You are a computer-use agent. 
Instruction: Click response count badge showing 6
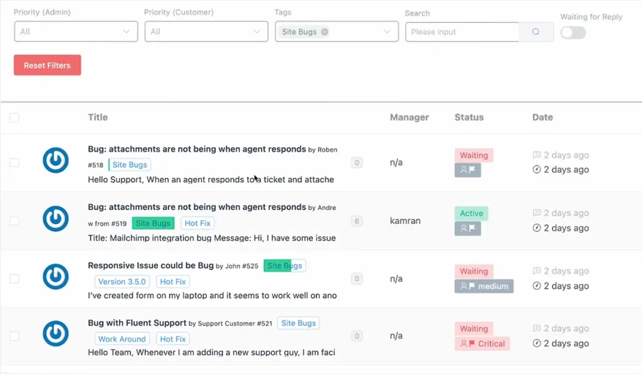357,221
